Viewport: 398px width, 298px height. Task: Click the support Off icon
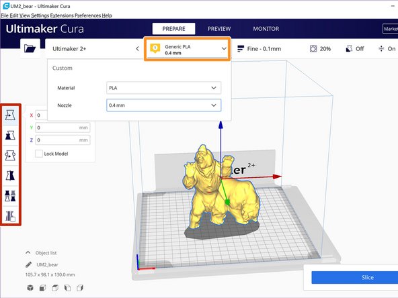coord(349,48)
